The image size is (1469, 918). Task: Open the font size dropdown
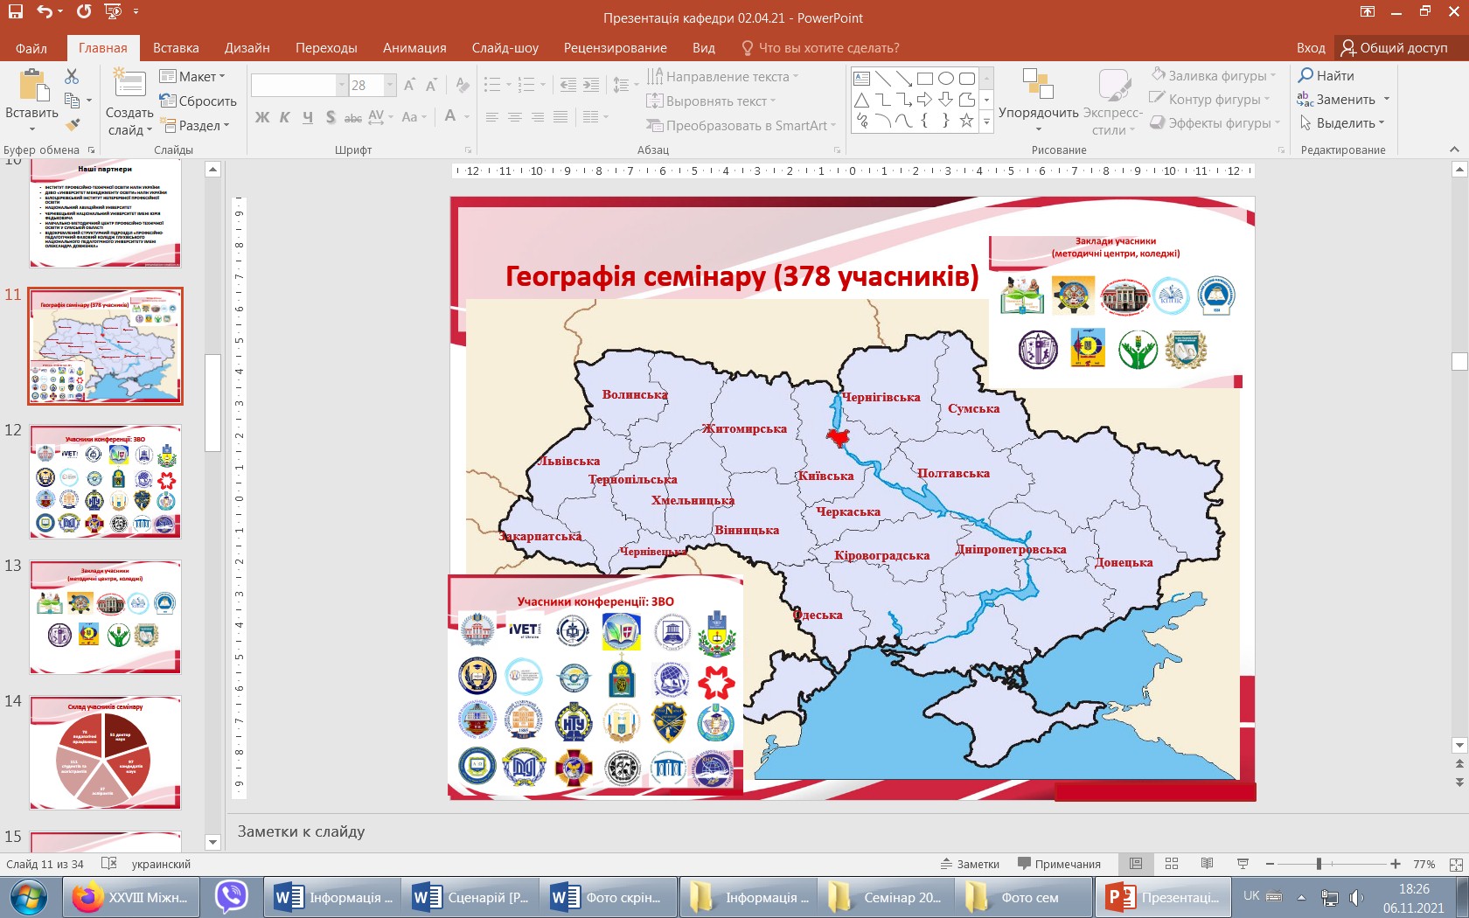click(x=390, y=85)
